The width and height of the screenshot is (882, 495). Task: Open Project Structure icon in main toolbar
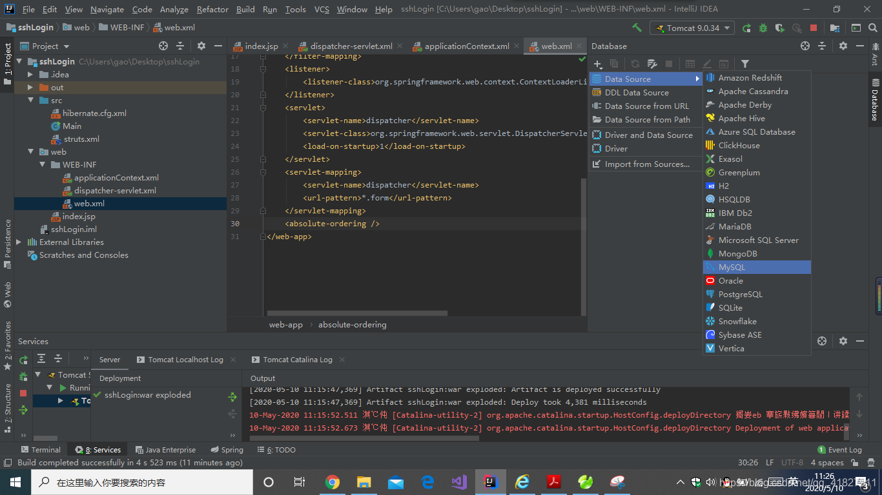[x=835, y=28]
